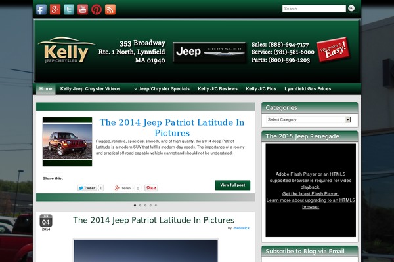Screen dimensions: 394x262
Task: Open the Google Plus social icon
Action: (55, 10)
